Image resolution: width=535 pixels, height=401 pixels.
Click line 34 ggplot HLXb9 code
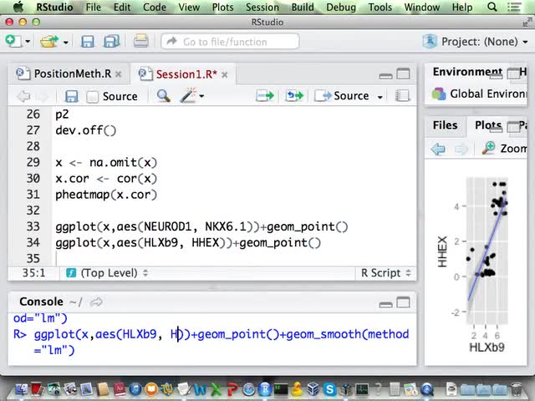(188, 242)
